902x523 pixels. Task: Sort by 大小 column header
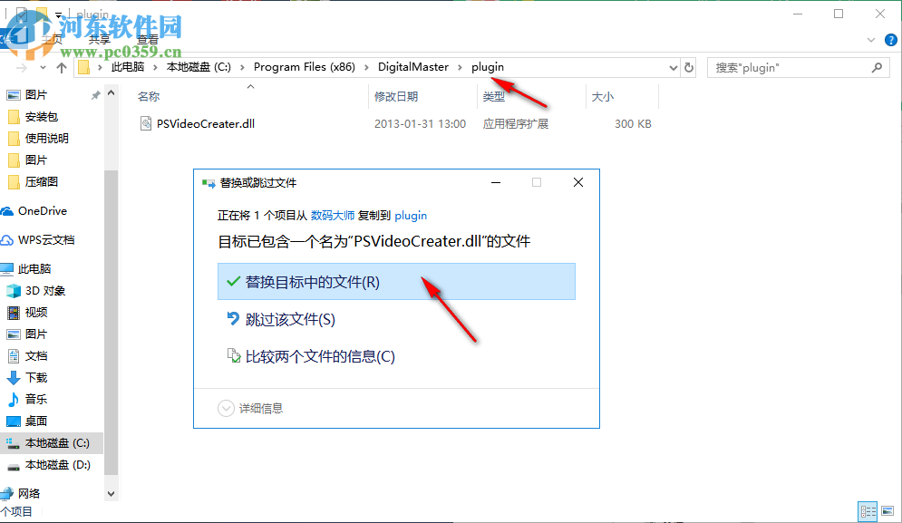tap(602, 97)
